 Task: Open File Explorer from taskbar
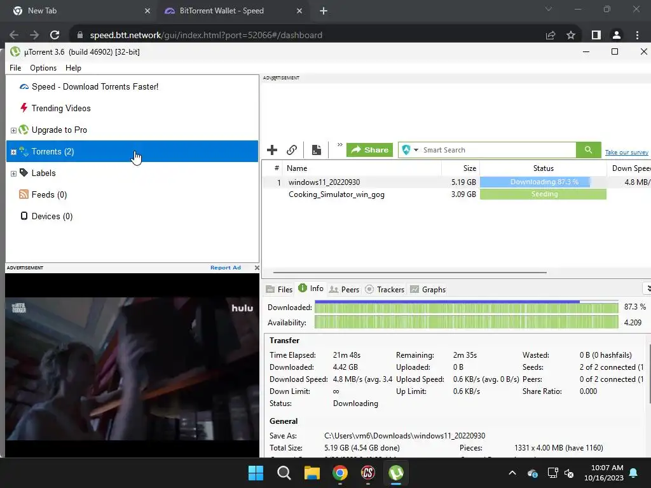click(312, 473)
